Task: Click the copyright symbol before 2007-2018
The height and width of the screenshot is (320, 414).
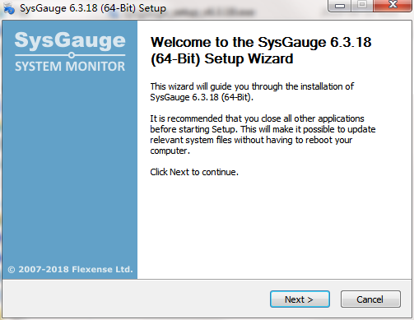Action: click(x=12, y=270)
